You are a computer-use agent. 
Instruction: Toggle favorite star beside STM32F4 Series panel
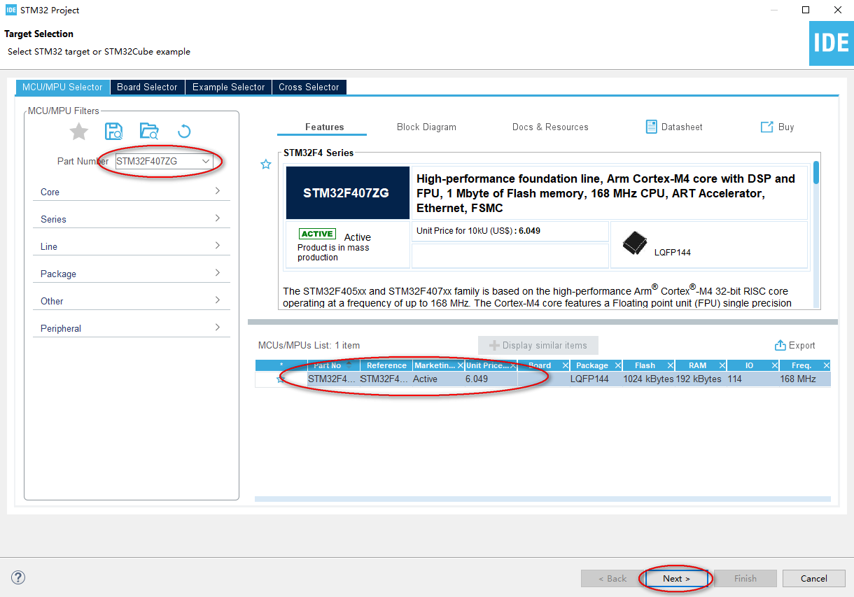coord(266,164)
